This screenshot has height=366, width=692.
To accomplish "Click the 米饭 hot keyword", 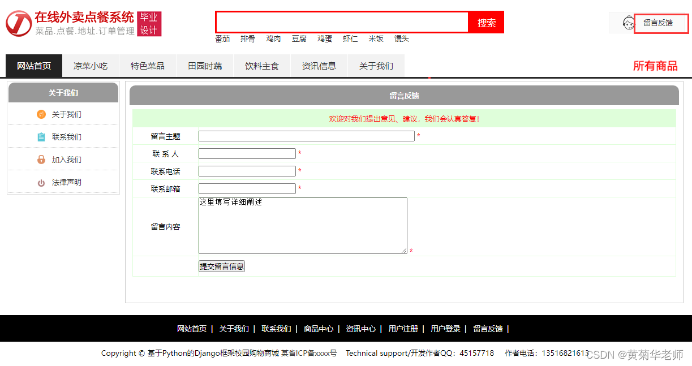I will pyautogui.click(x=376, y=39).
